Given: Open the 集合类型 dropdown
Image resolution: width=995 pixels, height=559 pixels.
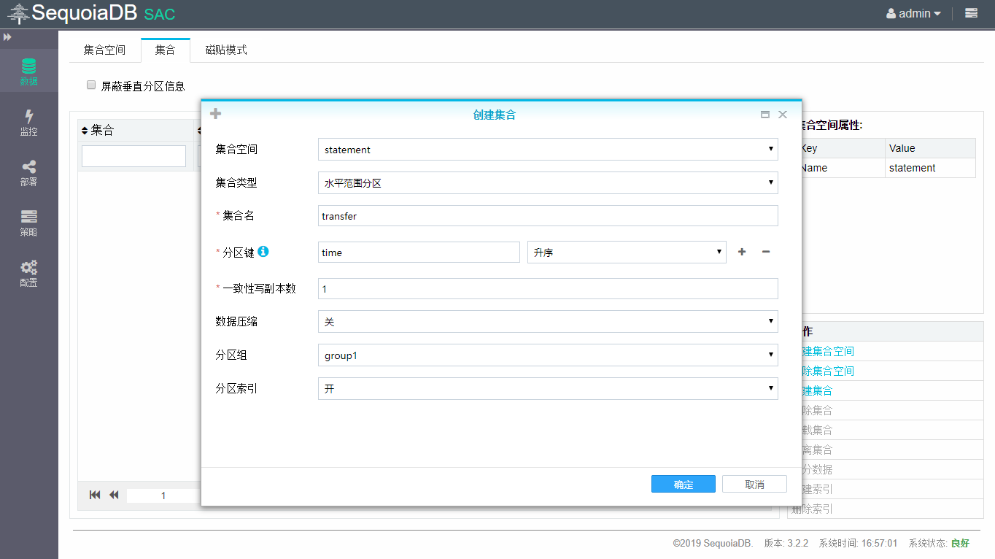Looking at the screenshot, I should (548, 183).
